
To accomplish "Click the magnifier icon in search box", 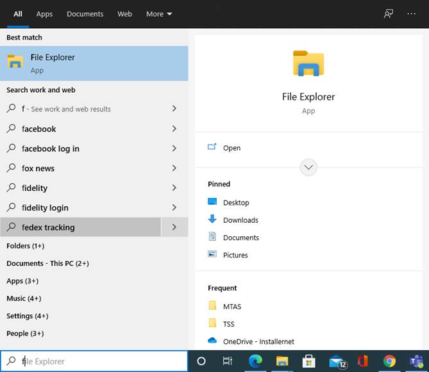I will coord(11,360).
